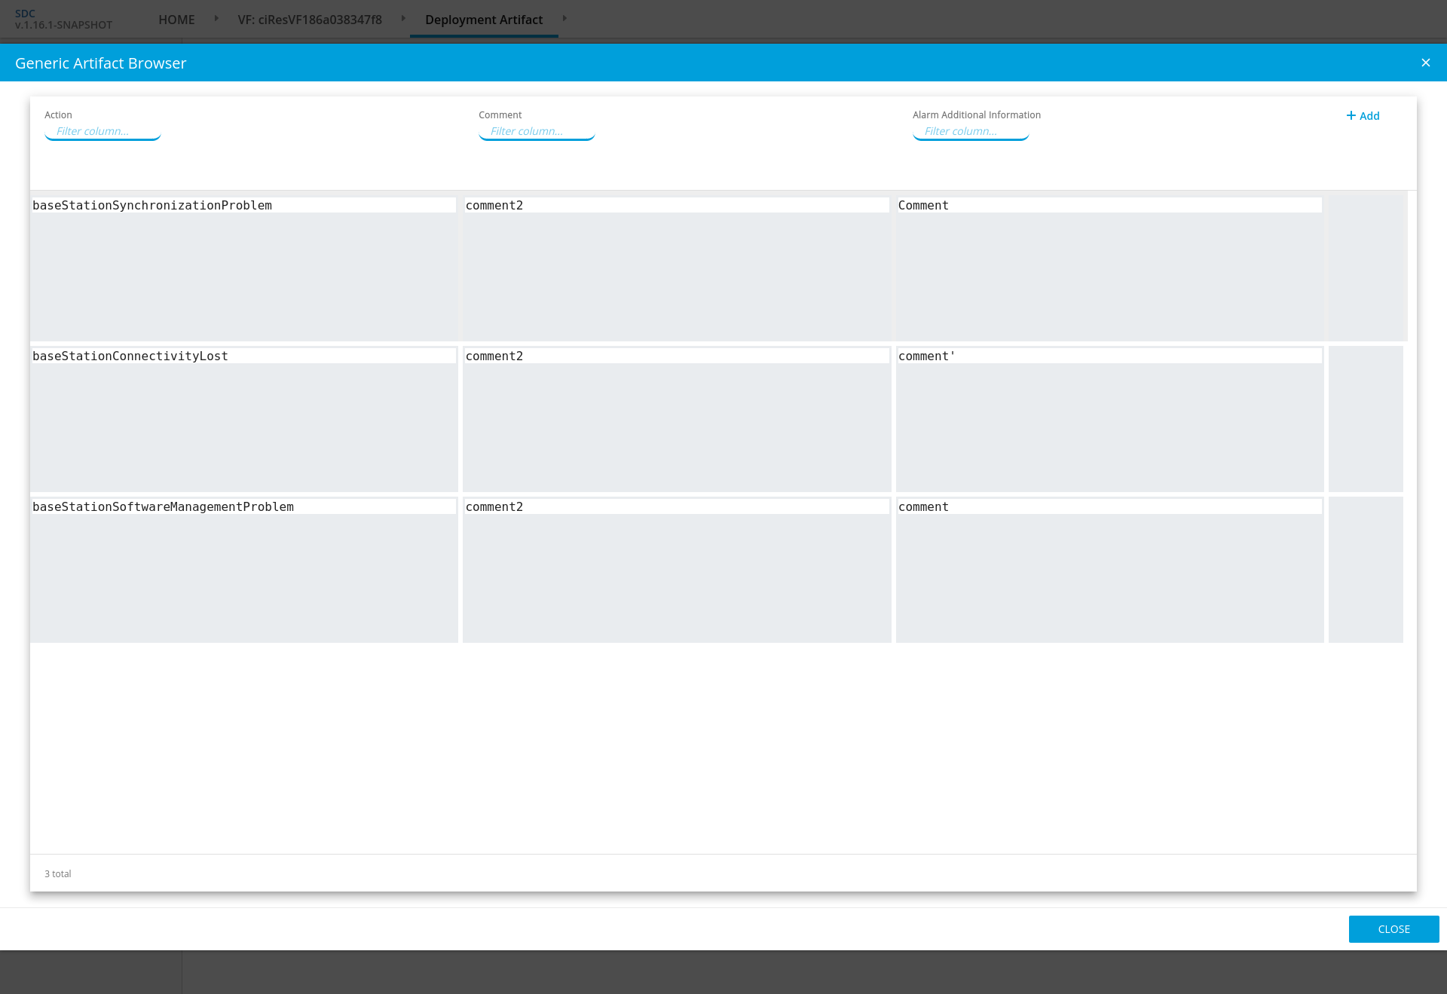Sort by the Action column header
Screen dimensions: 1447x994
(58, 115)
